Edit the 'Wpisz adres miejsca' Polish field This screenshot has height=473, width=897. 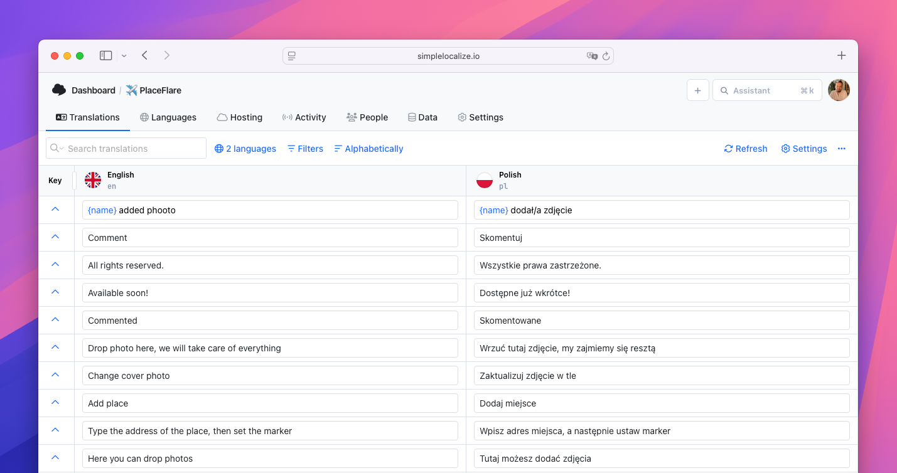point(662,431)
